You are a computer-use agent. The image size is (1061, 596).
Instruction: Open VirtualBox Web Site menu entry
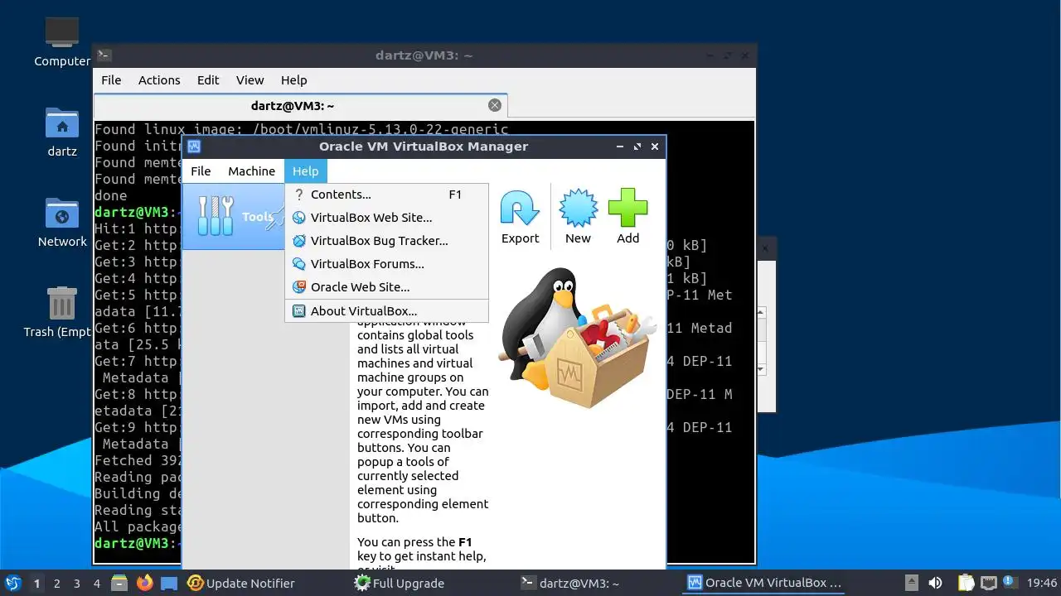click(x=386, y=218)
